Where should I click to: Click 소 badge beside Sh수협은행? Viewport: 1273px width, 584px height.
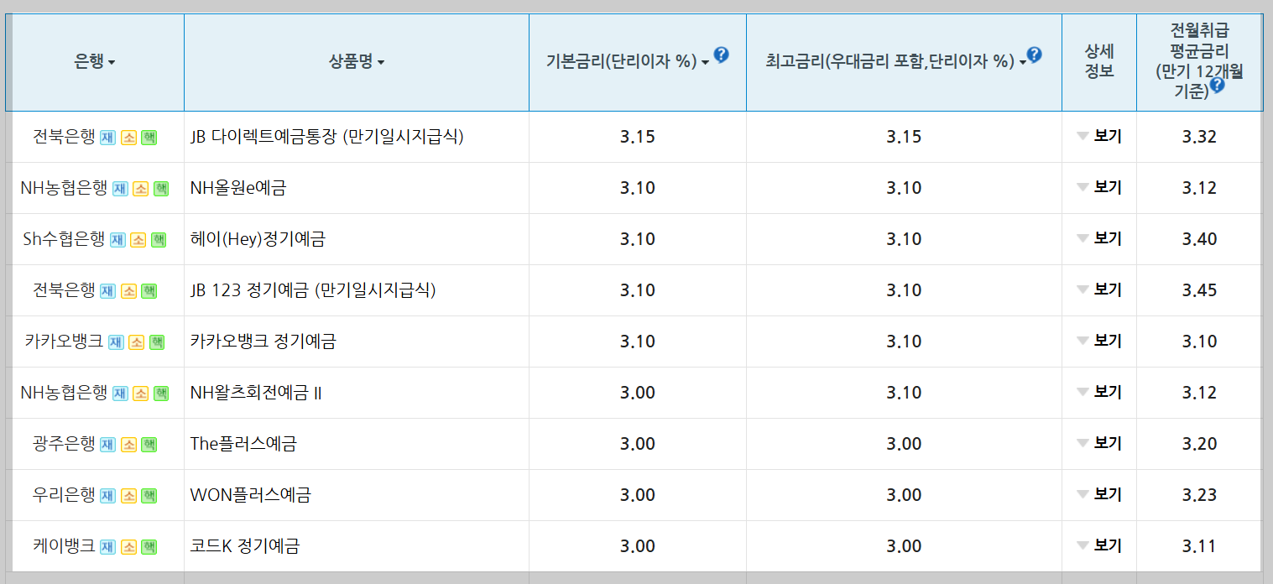click(x=138, y=240)
